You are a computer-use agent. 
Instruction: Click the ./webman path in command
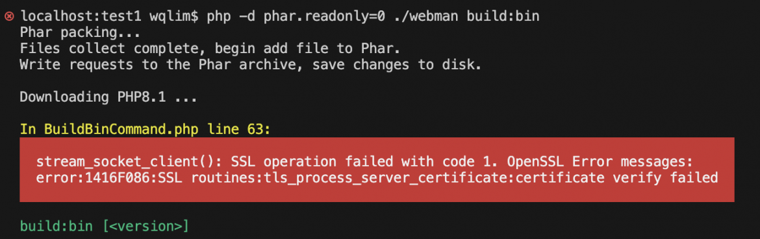point(425,16)
